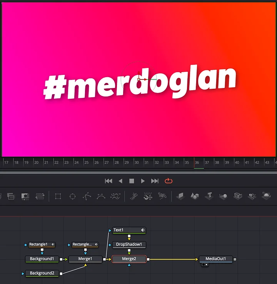
Task: Toggle left viewer dot under MediaOut1
Action: [x=204, y=265]
